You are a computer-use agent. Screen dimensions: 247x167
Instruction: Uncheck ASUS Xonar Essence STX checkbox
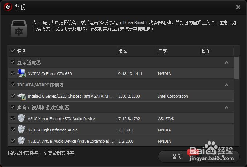click(x=13, y=118)
